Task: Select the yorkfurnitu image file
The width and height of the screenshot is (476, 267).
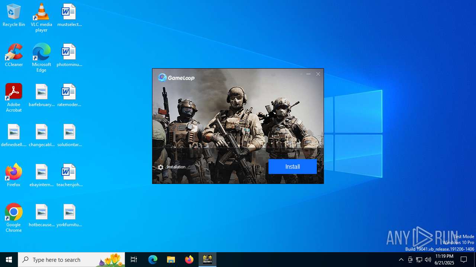Action: pos(69,215)
